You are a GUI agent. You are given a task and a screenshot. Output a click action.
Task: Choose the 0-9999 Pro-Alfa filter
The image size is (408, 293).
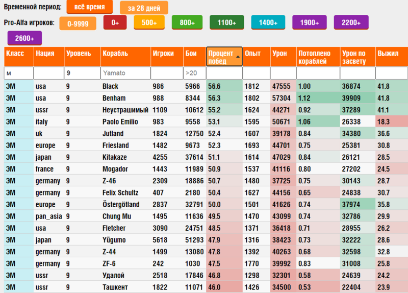point(78,23)
